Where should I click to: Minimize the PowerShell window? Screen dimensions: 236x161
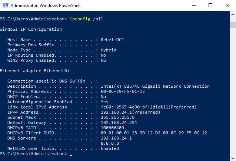194,6
